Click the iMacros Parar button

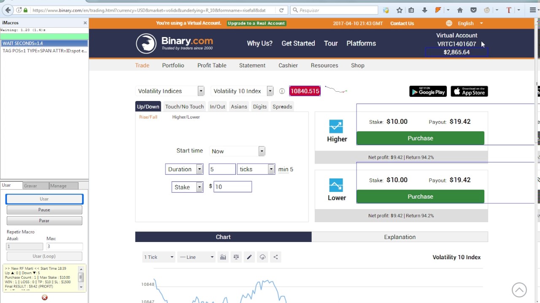[x=44, y=221]
